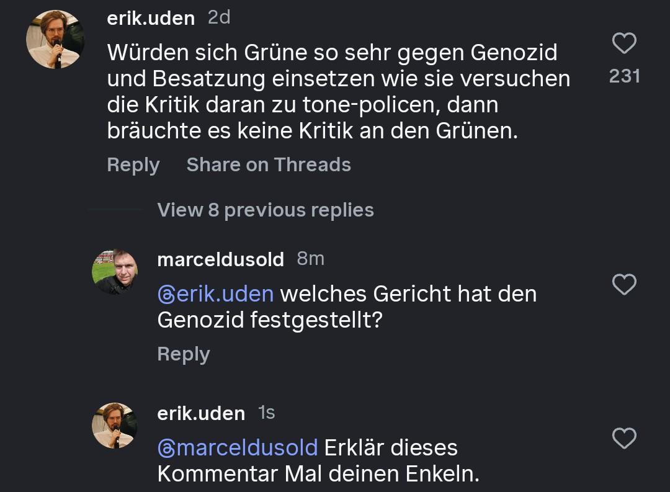Share the comment on Threads

[x=269, y=165]
